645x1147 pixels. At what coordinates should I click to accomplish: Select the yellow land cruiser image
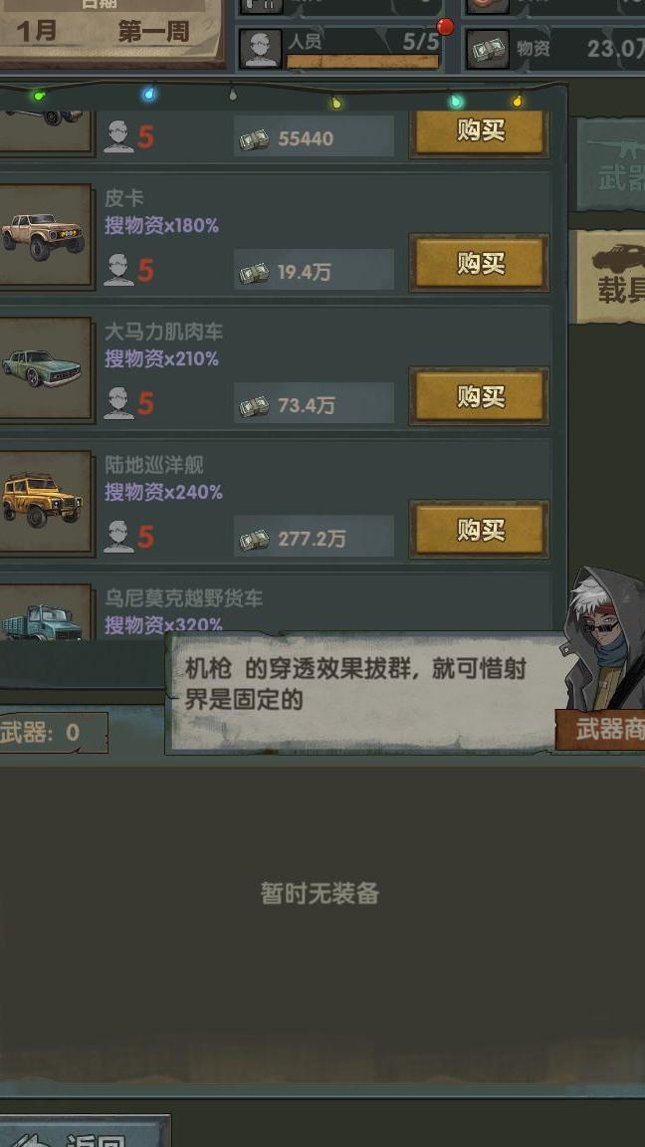(x=44, y=502)
